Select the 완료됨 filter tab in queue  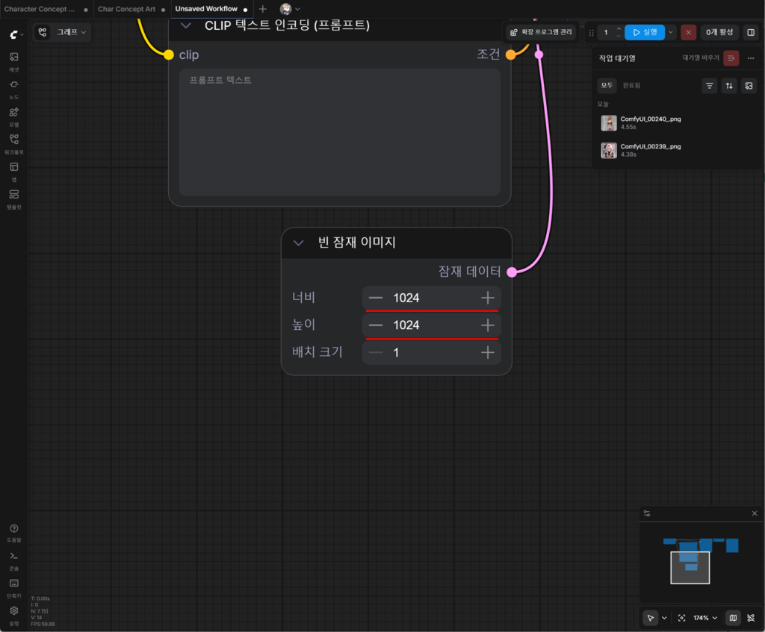tap(631, 85)
